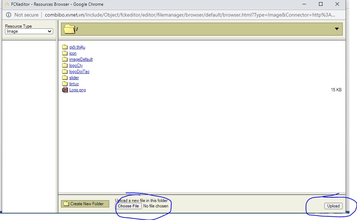Click the folder icon next to logoCty
The width and height of the screenshot is (357, 220).
[65, 65]
